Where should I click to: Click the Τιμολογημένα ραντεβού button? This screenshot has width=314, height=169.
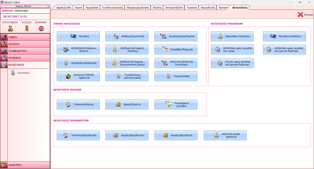pyautogui.click(x=176, y=105)
